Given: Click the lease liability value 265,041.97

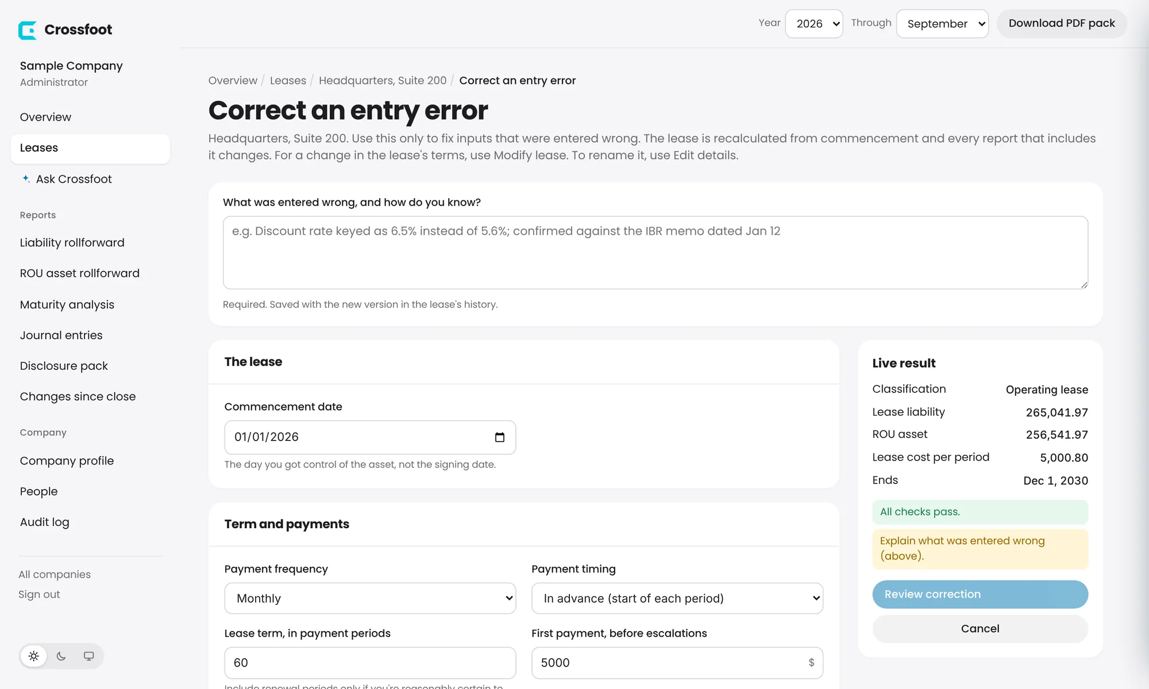Looking at the screenshot, I should tap(1057, 412).
